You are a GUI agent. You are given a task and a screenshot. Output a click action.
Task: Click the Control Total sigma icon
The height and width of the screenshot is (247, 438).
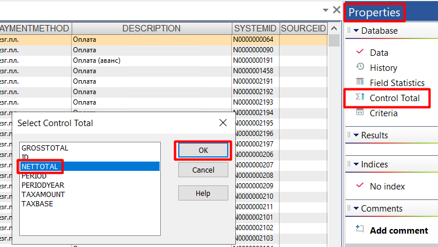[x=360, y=96]
